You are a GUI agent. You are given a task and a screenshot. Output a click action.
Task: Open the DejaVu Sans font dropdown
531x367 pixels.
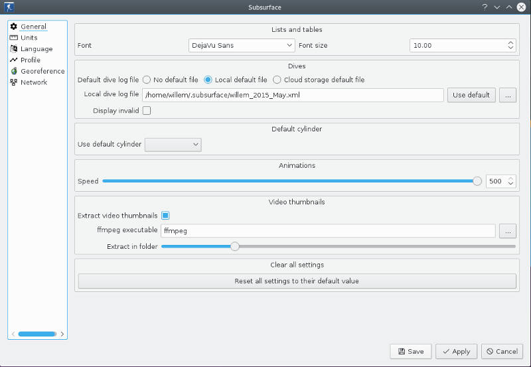242,45
